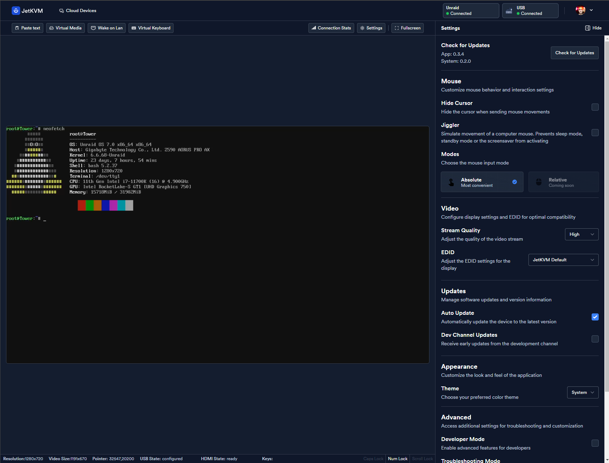Open the Theme System dropdown
Viewport: 609px width, 463px height.
coord(582,392)
